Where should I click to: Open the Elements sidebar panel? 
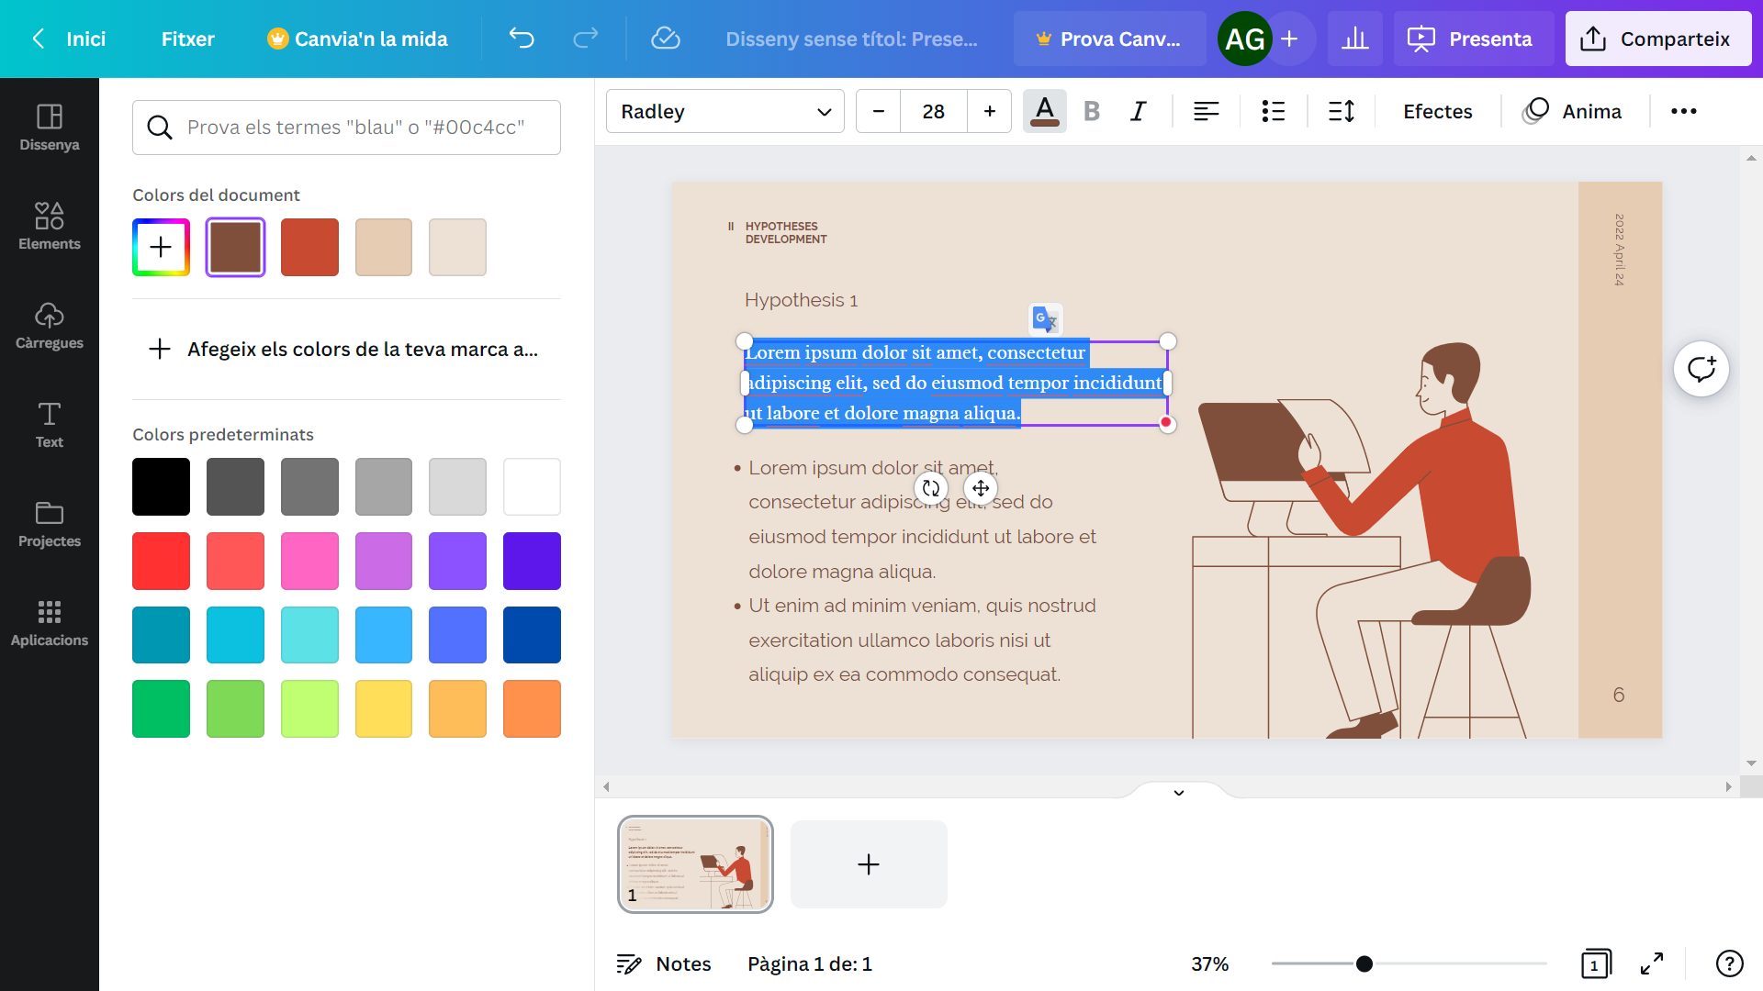point(50,226)
